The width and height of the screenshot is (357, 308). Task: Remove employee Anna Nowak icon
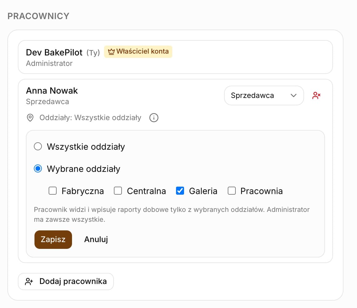tap(316, 95)
